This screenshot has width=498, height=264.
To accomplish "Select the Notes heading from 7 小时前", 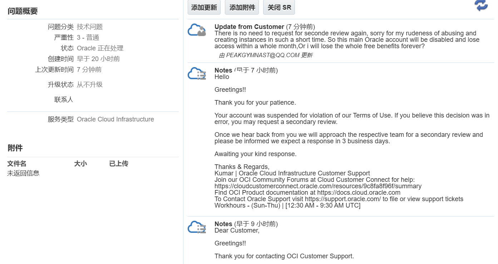I will (223, 70).
